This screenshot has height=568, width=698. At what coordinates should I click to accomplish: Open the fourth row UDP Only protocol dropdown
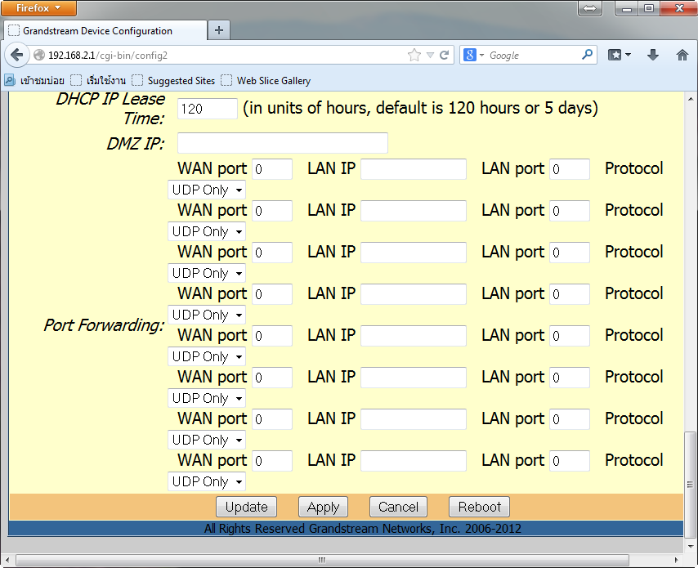click(207, 315)
